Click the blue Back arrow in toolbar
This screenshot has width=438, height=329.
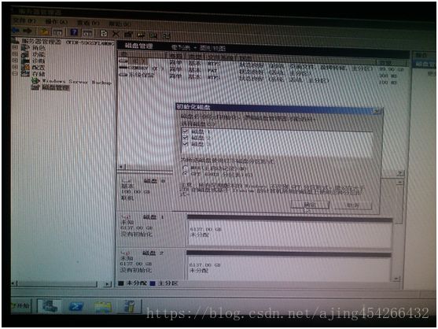pos(15,31)
